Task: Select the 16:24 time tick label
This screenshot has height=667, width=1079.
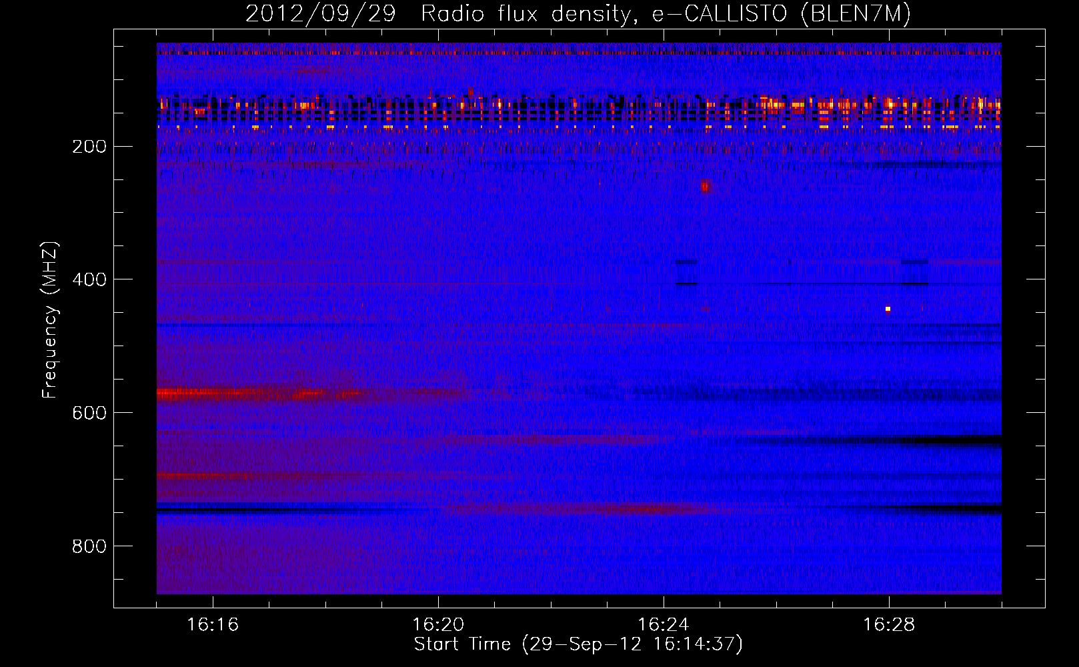Action: point(664,624)
